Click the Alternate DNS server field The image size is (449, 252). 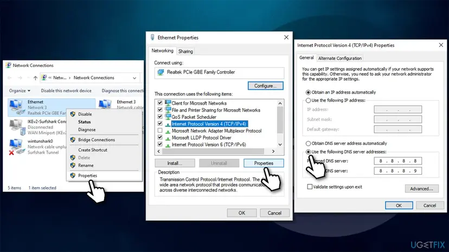click(x=397, y=171)
